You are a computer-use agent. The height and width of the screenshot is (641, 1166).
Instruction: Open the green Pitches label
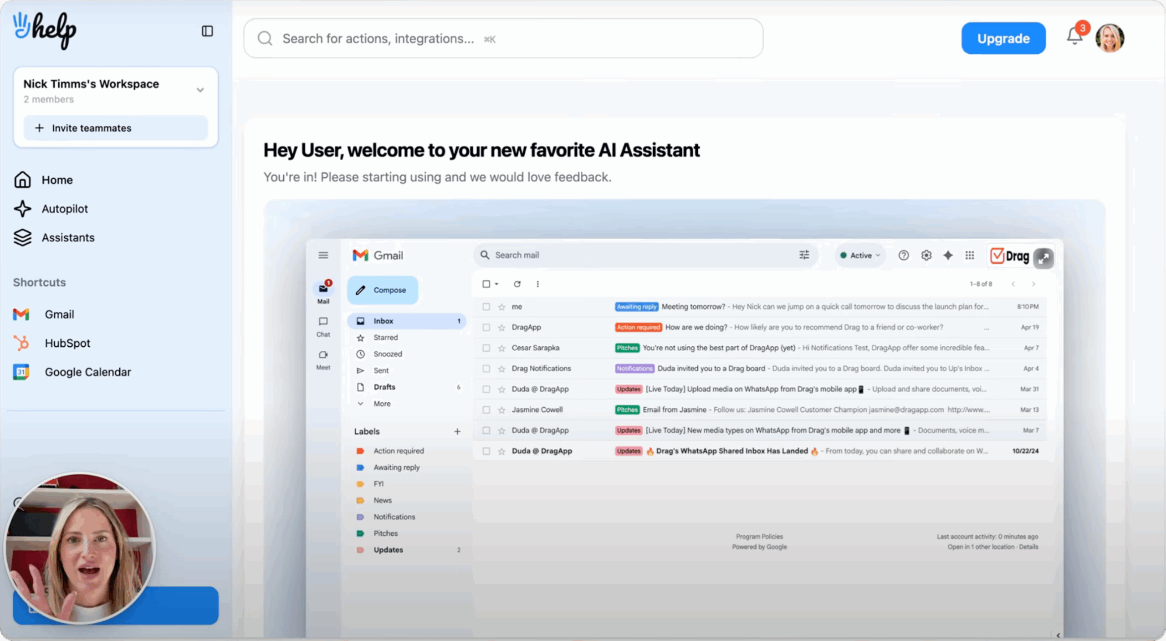(x=385, y=533)
